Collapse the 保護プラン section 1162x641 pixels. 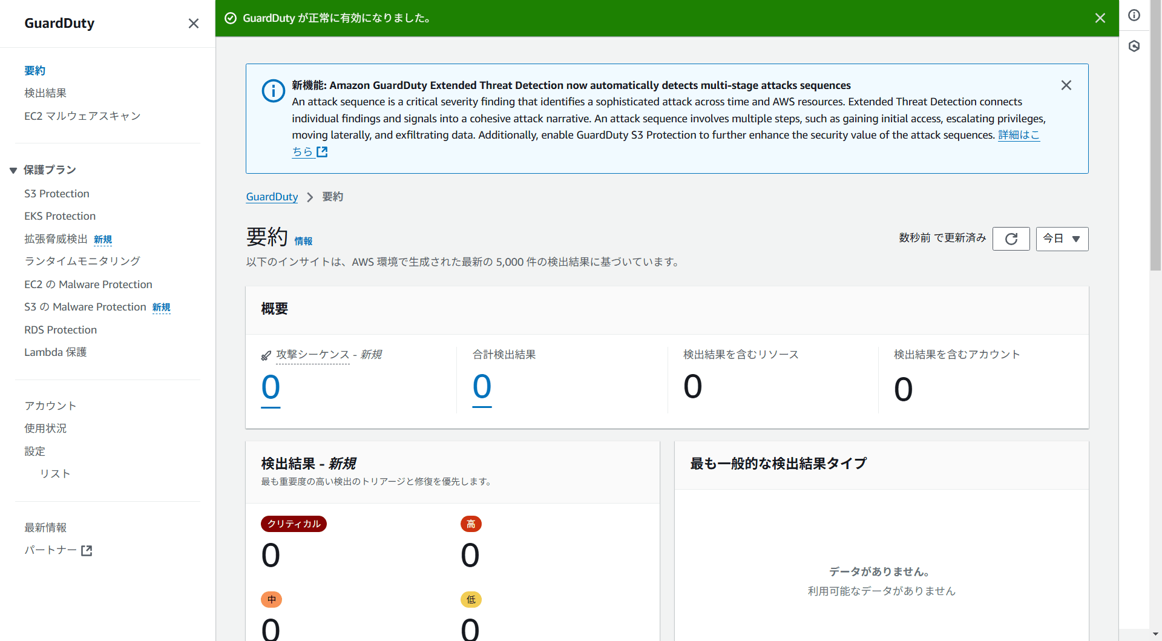point(13,171)
